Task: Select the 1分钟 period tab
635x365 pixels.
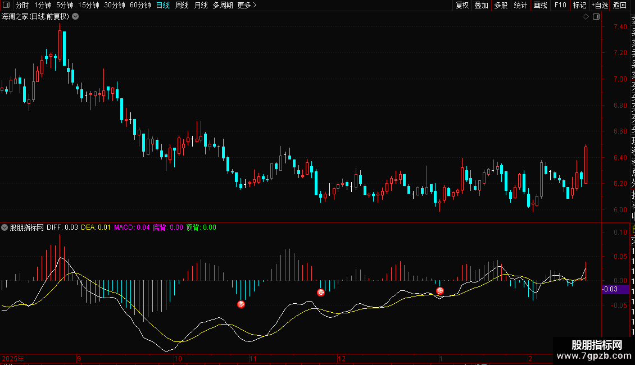Action: pos(43,5)
